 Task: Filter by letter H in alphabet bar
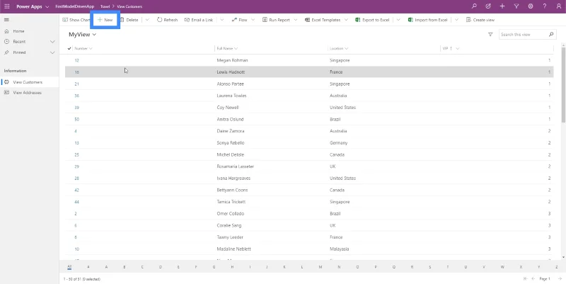[232, 267]
